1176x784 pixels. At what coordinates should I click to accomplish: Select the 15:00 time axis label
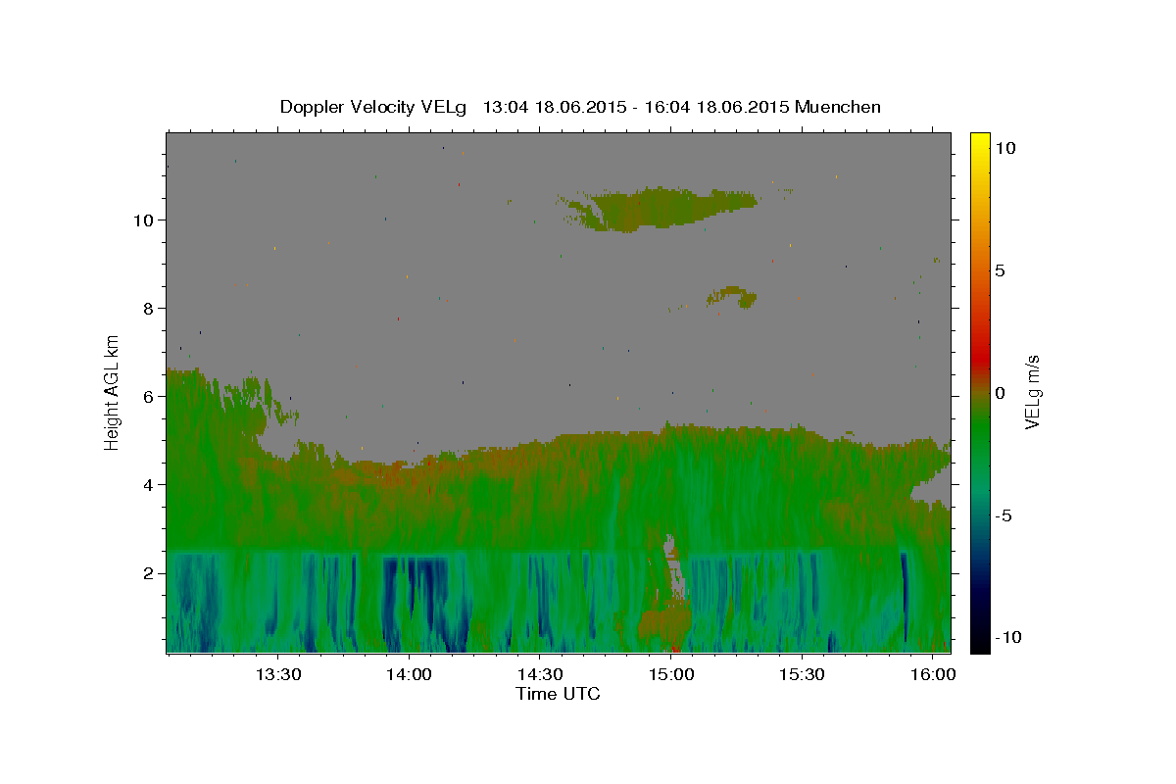(671, 674)
